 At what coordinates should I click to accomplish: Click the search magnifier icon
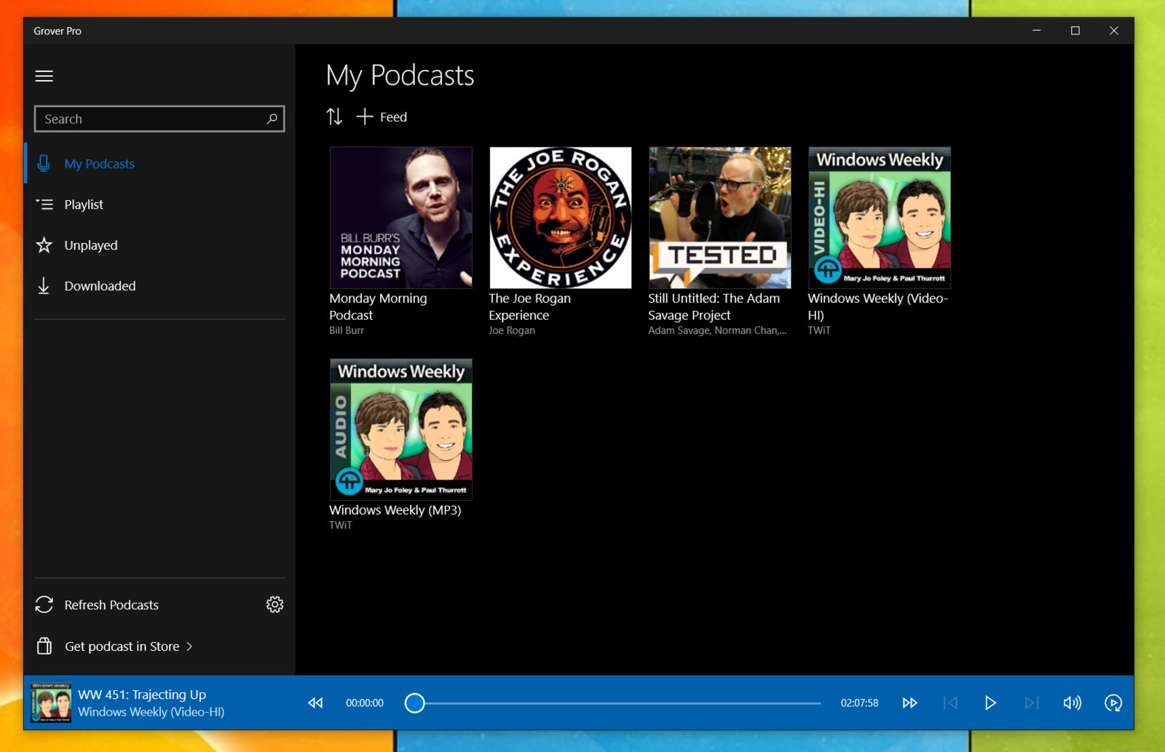[272, 119]
